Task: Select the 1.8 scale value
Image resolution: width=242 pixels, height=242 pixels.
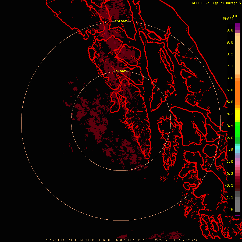Action: pyautogui.click(x=230, y=150)
